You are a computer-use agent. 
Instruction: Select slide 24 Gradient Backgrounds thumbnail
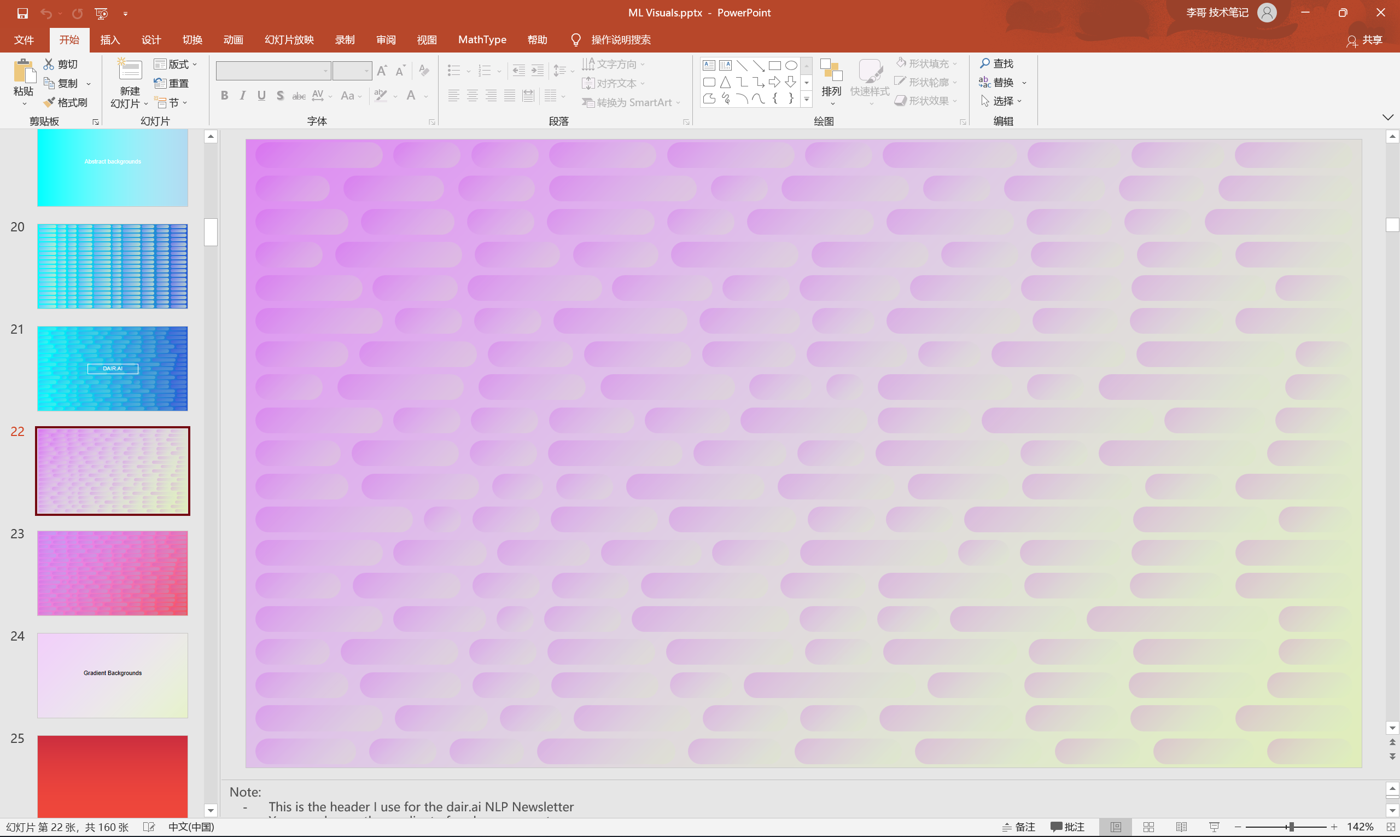point(113,675)
